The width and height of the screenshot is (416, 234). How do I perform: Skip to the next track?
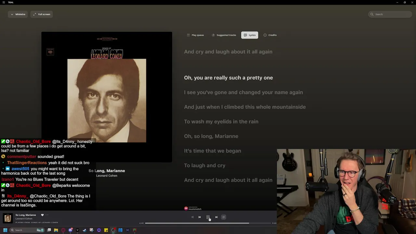(216, 217)
